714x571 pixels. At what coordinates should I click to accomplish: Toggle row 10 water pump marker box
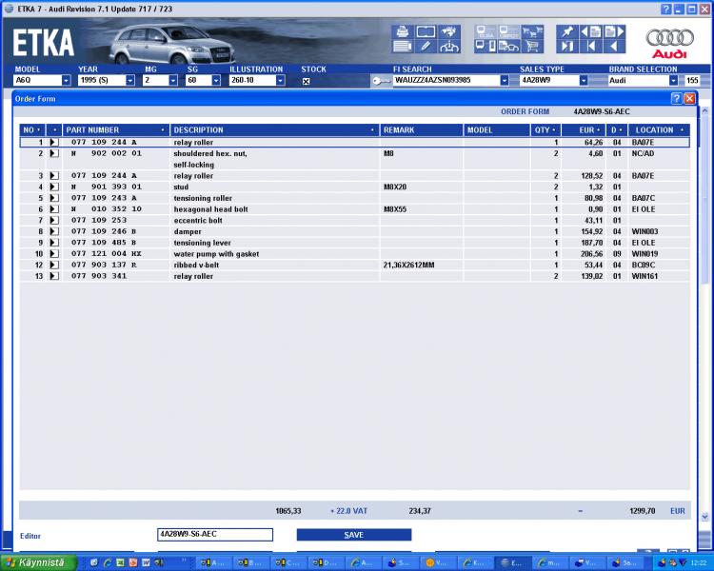click(x=53, y=254)
